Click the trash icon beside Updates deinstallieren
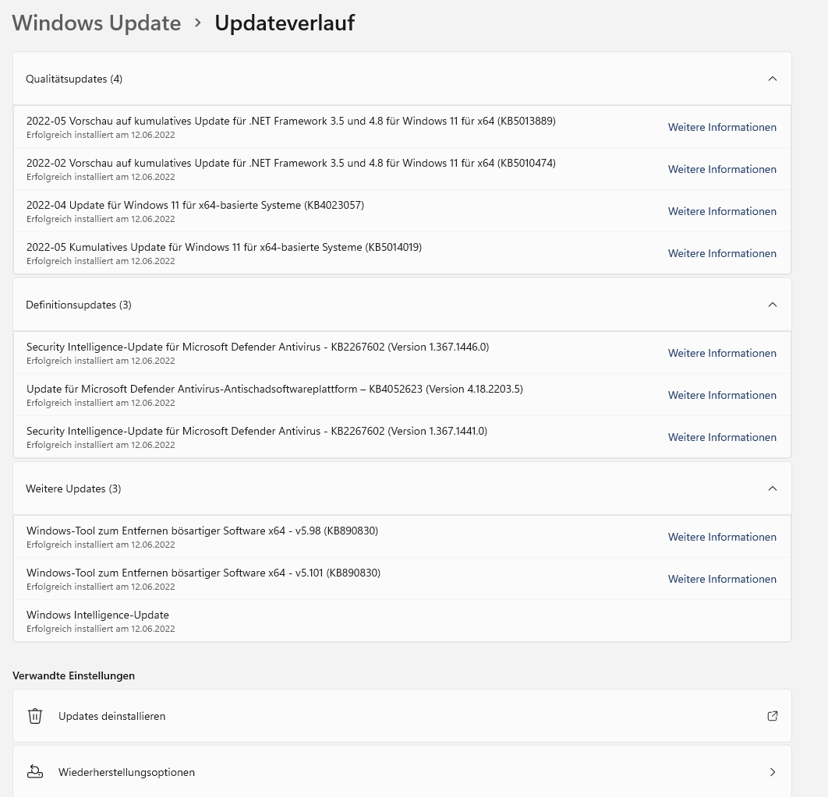This screenshot has width=828, height=797. tap(35, 716)
